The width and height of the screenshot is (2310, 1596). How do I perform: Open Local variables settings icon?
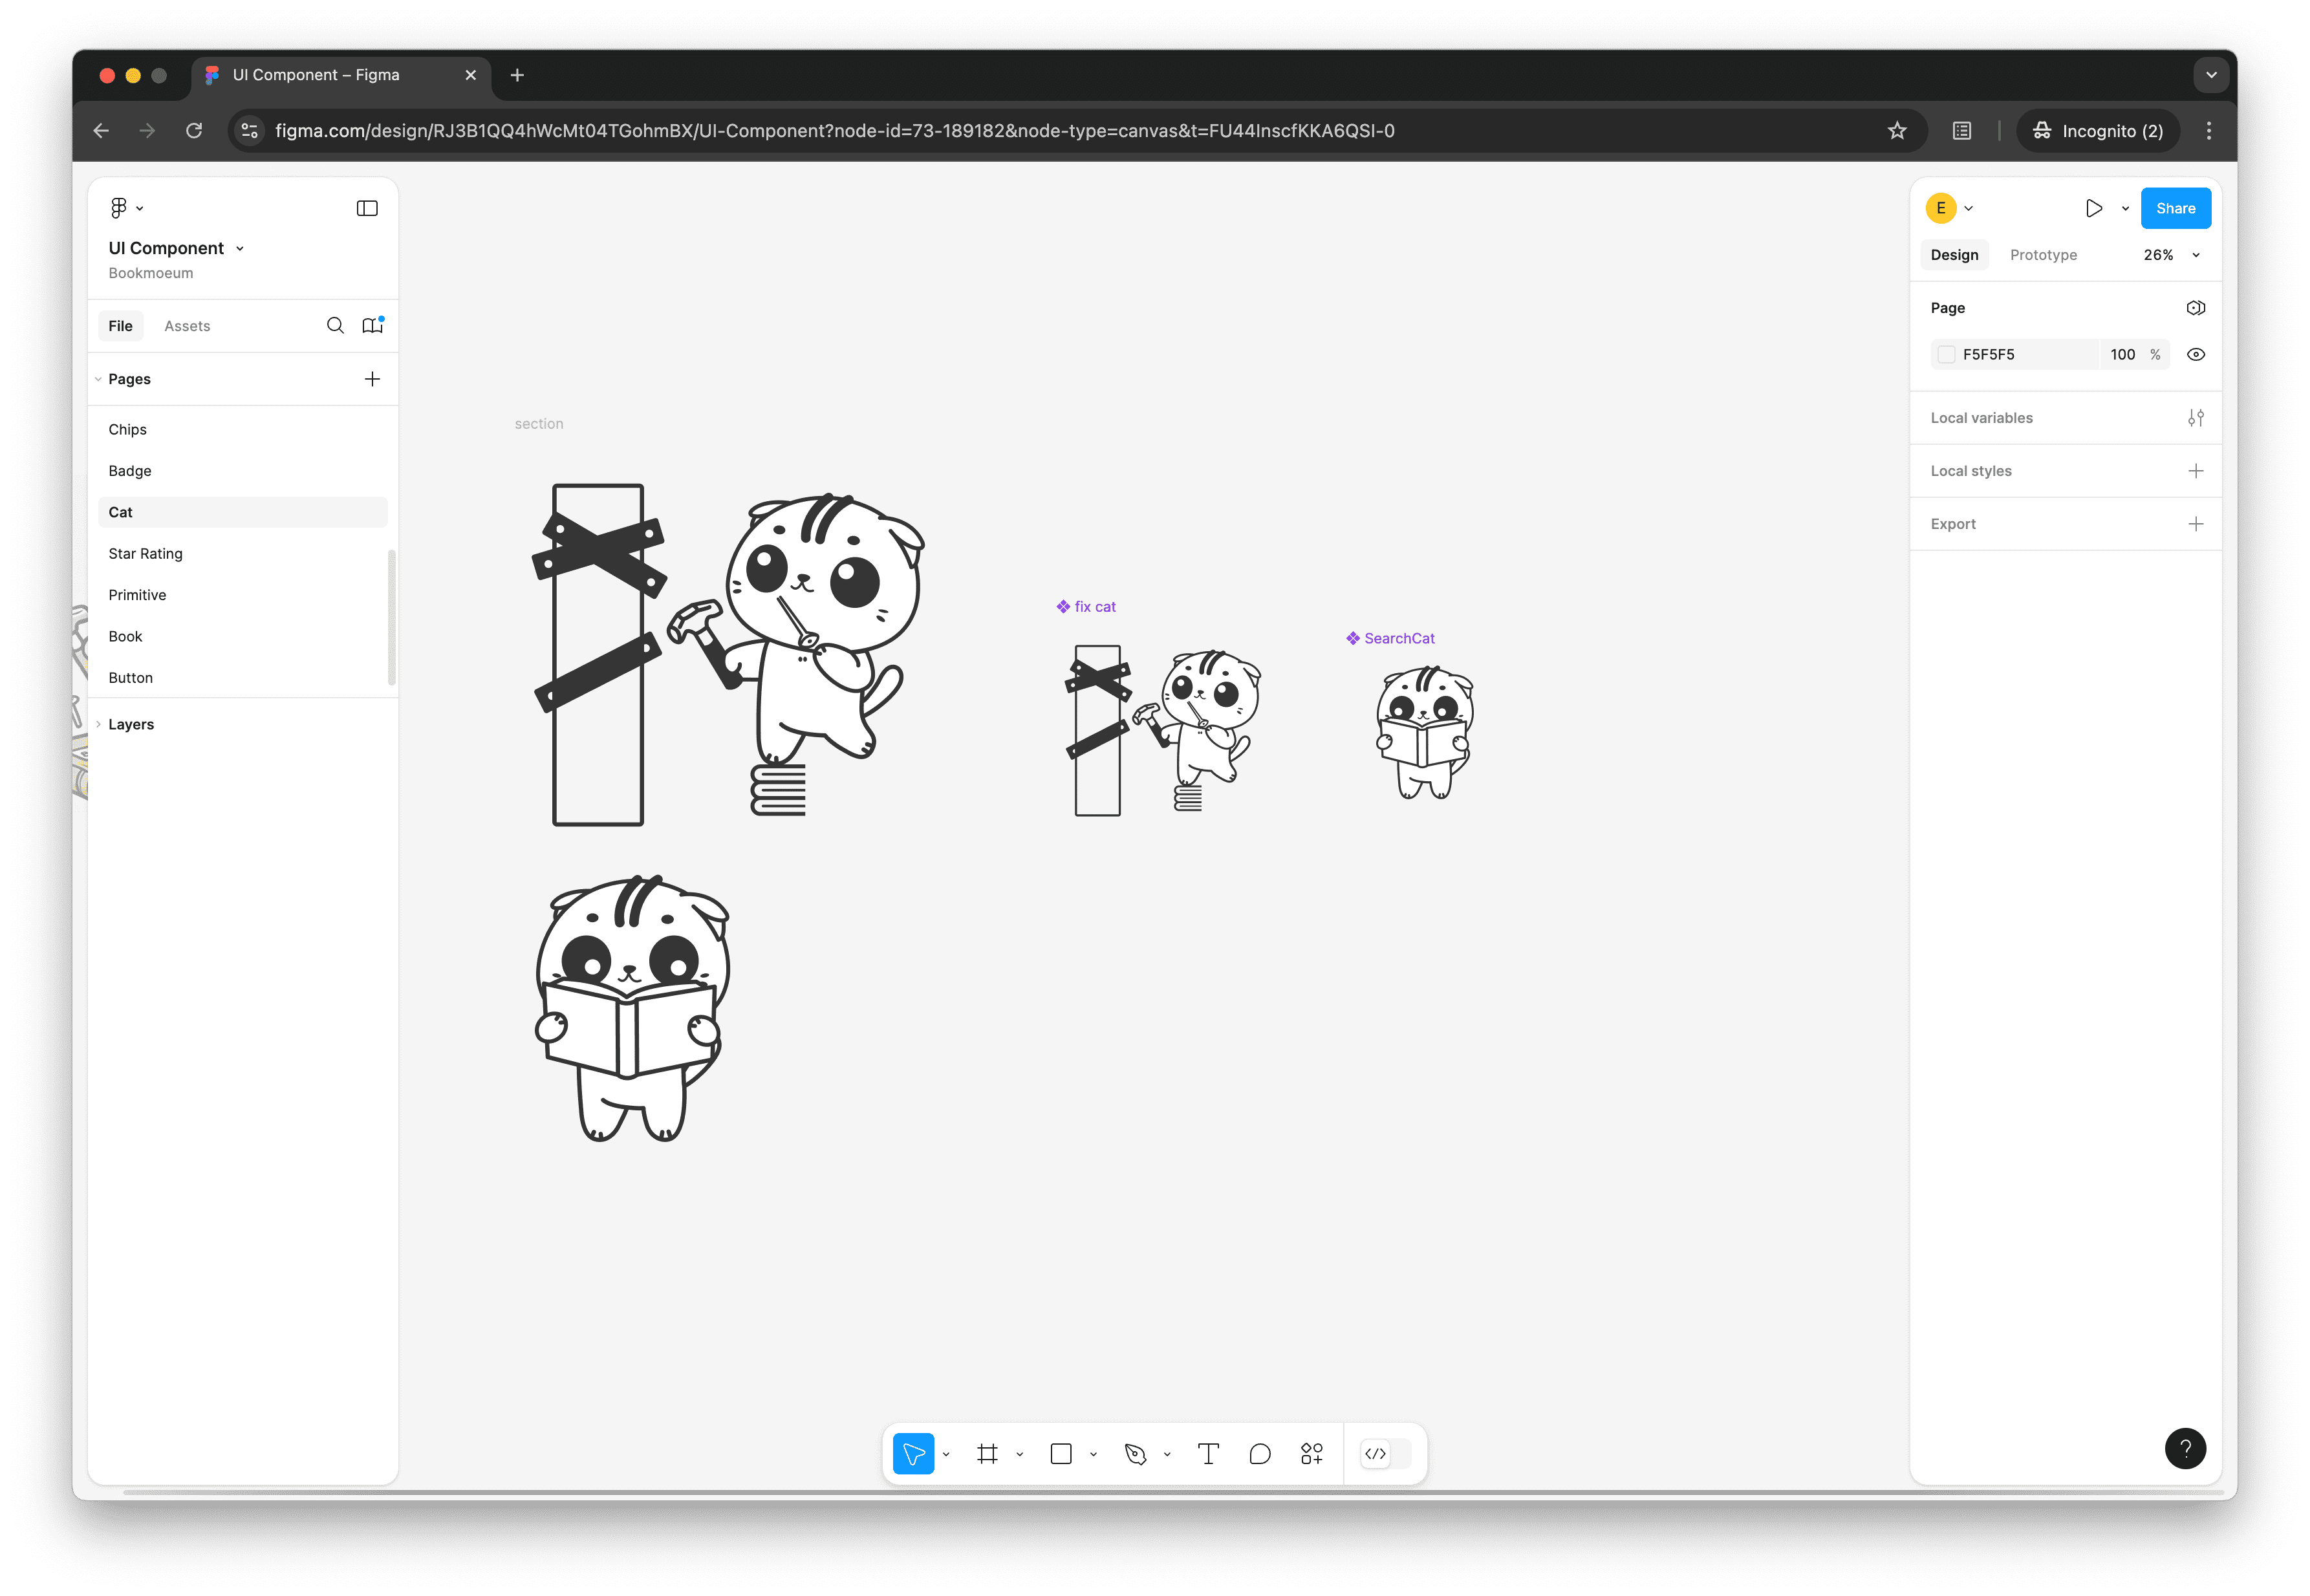point(2195,418)
